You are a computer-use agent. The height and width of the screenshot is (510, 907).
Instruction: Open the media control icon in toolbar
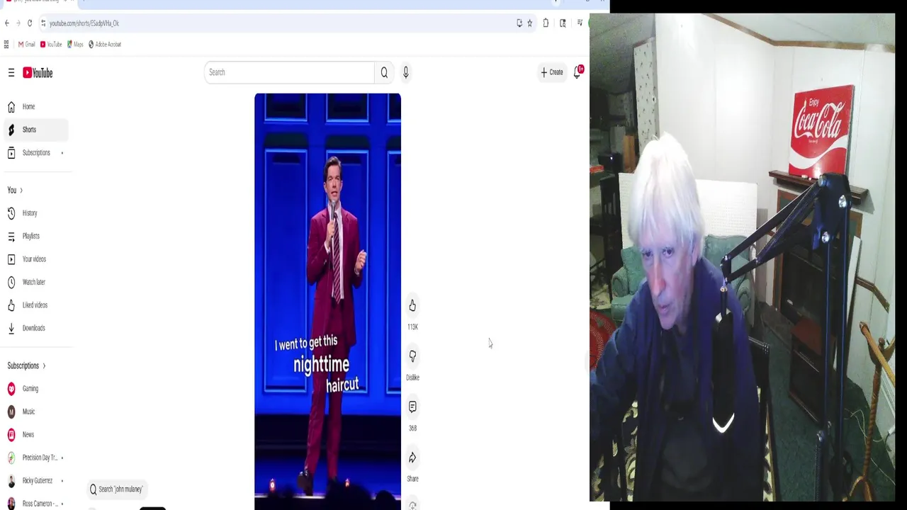tap(580, 23)
